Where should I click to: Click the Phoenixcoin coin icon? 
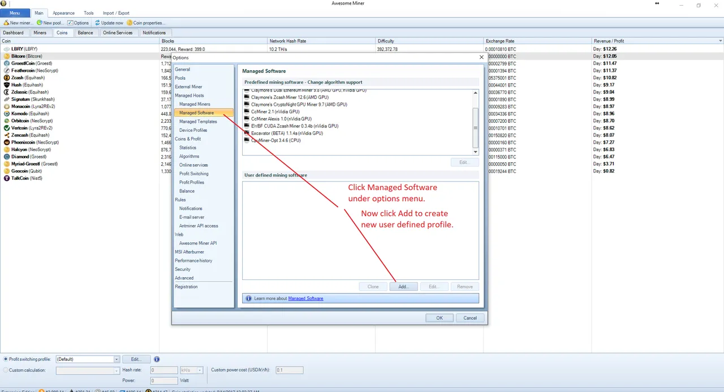click(x=6, y=143)
